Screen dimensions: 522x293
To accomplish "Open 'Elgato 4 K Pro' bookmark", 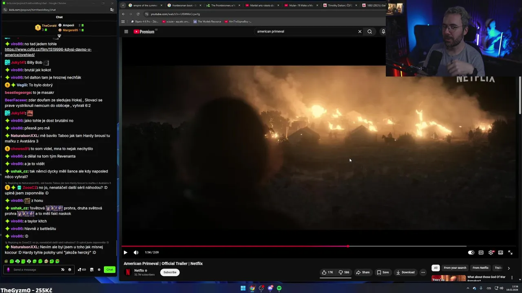I will [x=145, y=22].
